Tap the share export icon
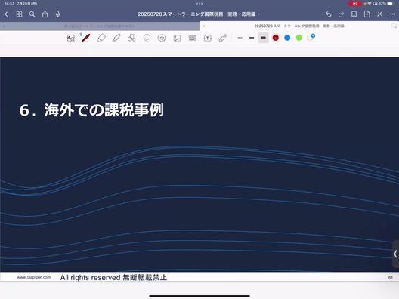 (x=45, y=14)
